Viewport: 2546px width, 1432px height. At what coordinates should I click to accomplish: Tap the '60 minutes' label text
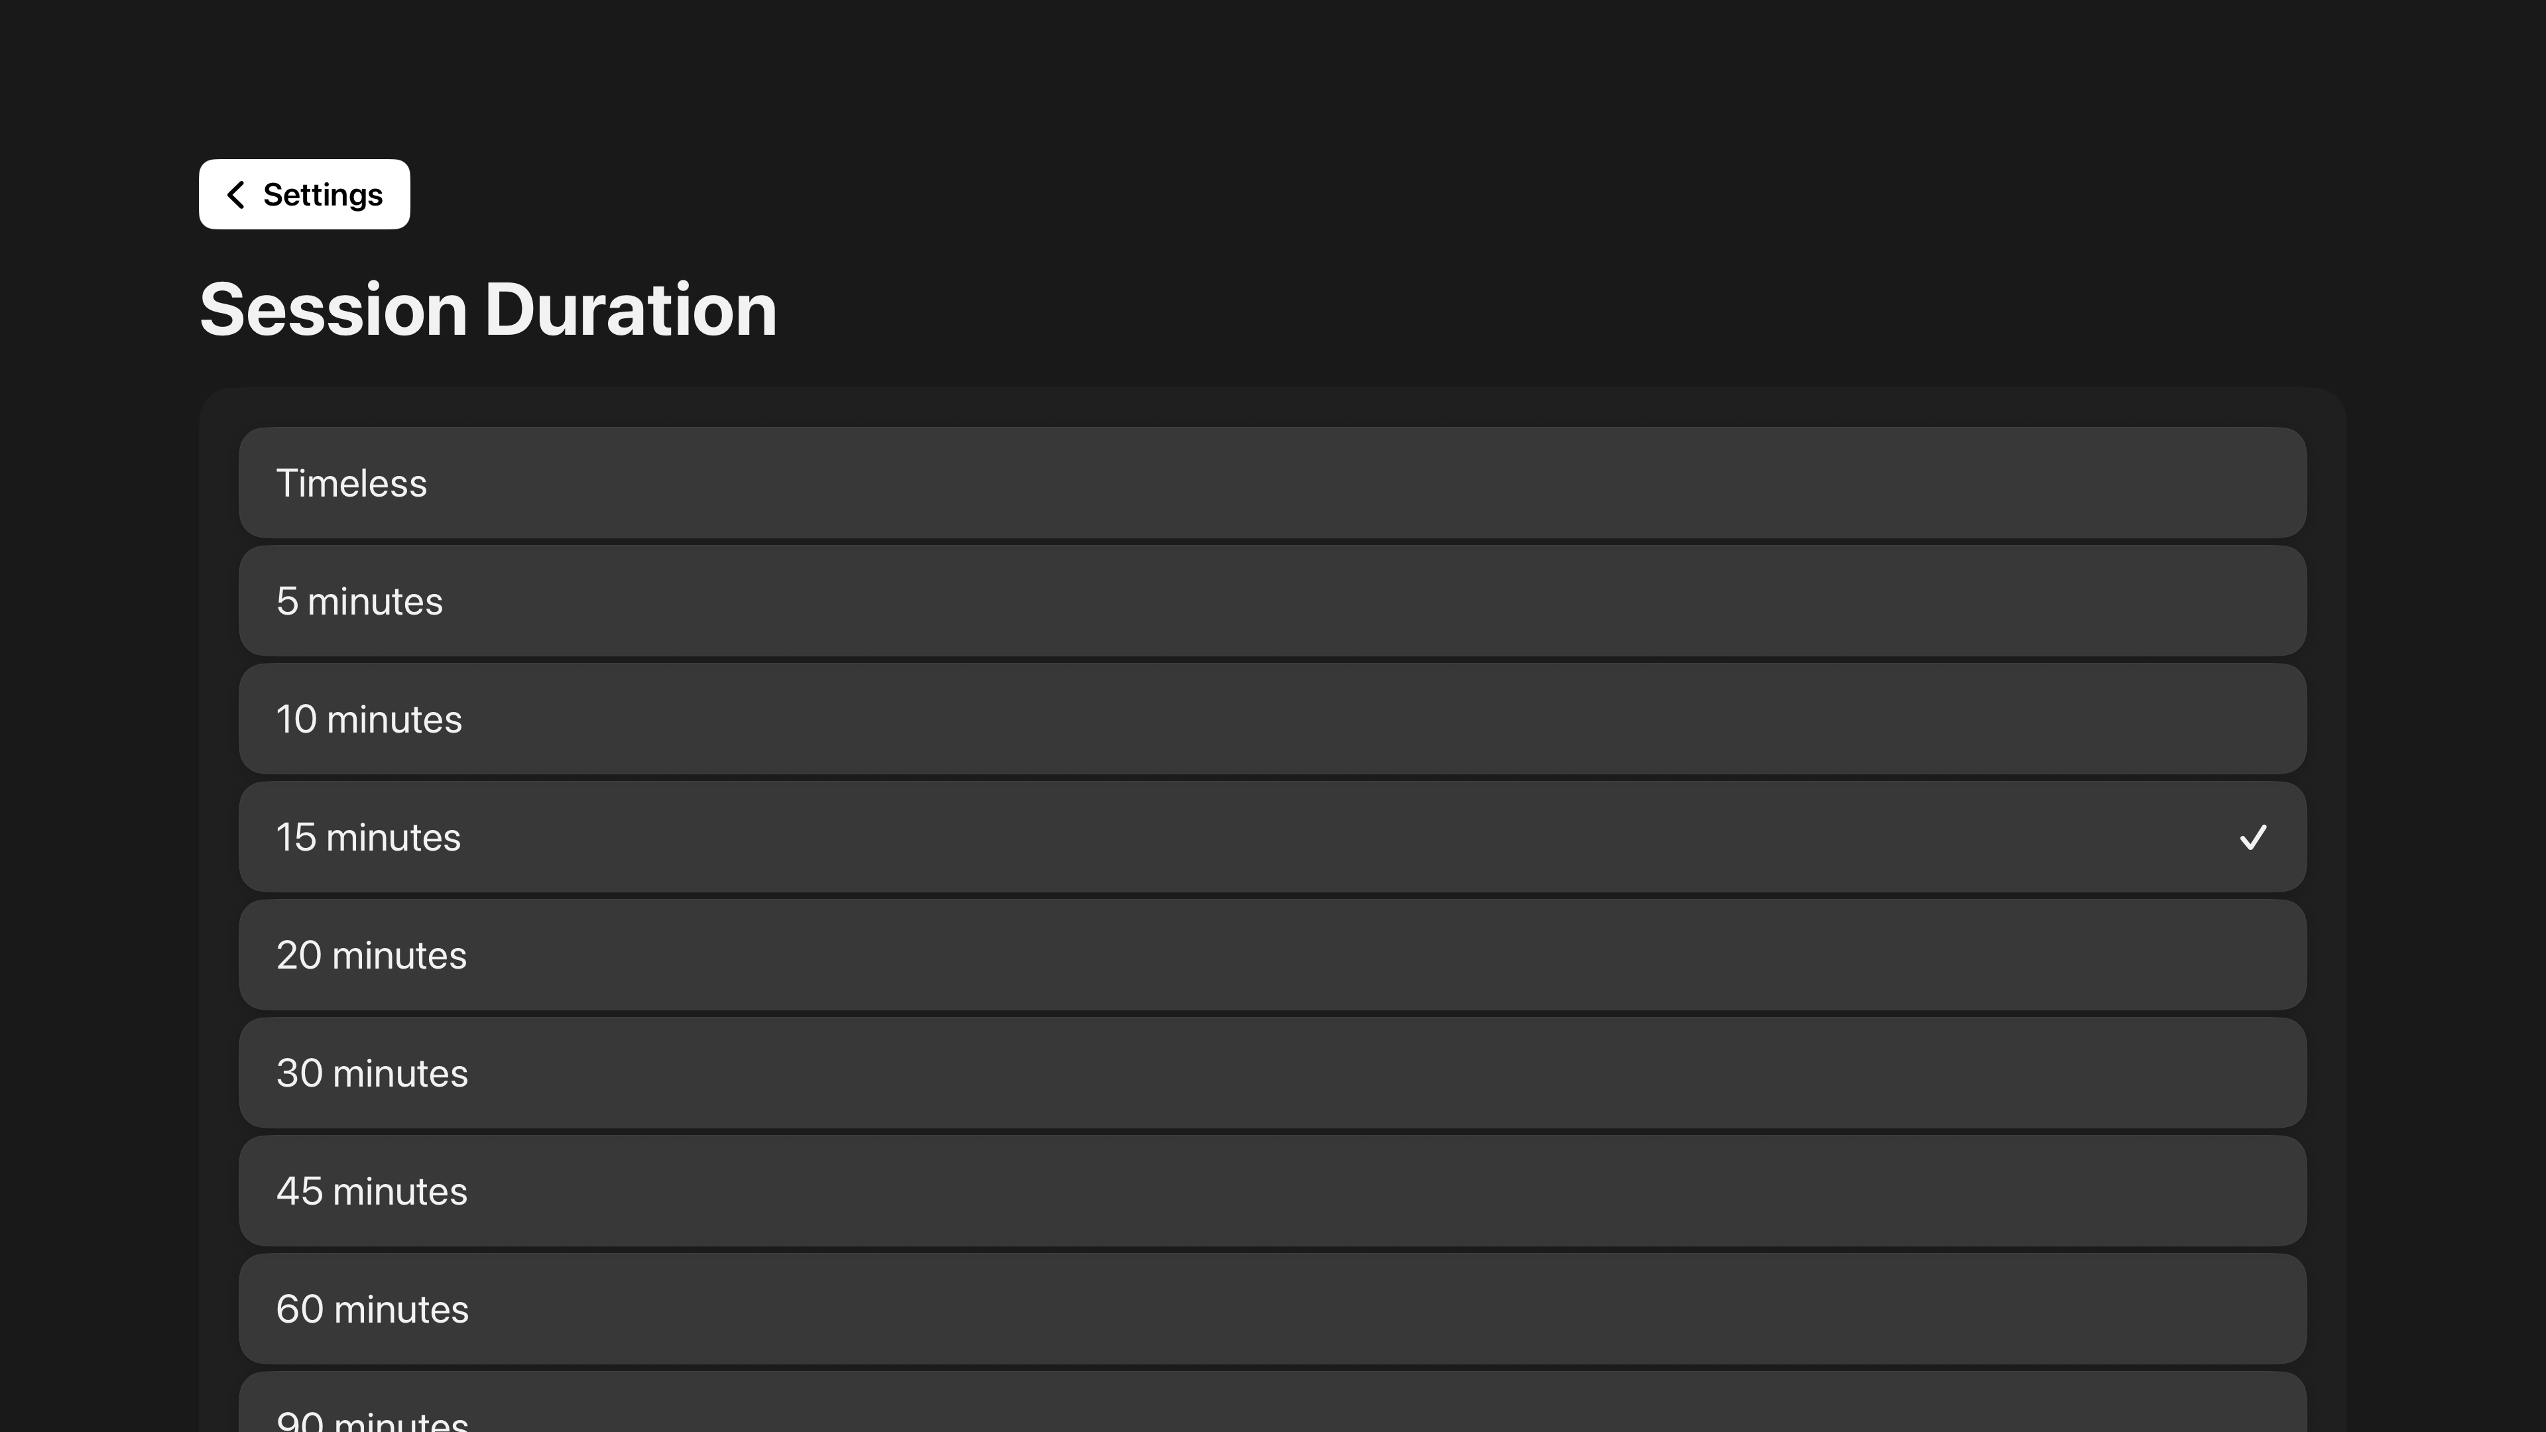point(371,1309)
